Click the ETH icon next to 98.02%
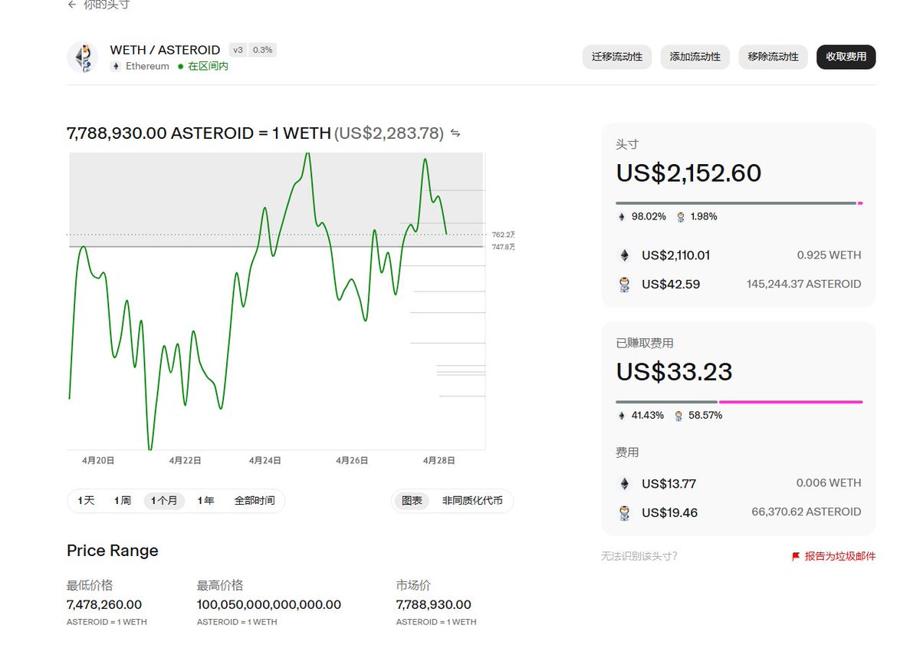 pyautogui.click(x=622, y=217)
